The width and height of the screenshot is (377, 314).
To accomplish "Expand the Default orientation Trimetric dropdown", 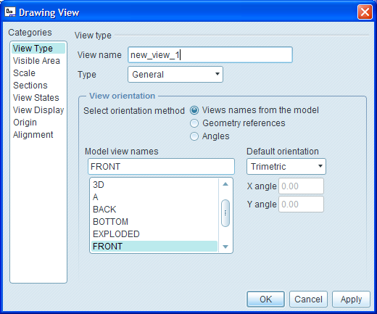I will [286, 167].
